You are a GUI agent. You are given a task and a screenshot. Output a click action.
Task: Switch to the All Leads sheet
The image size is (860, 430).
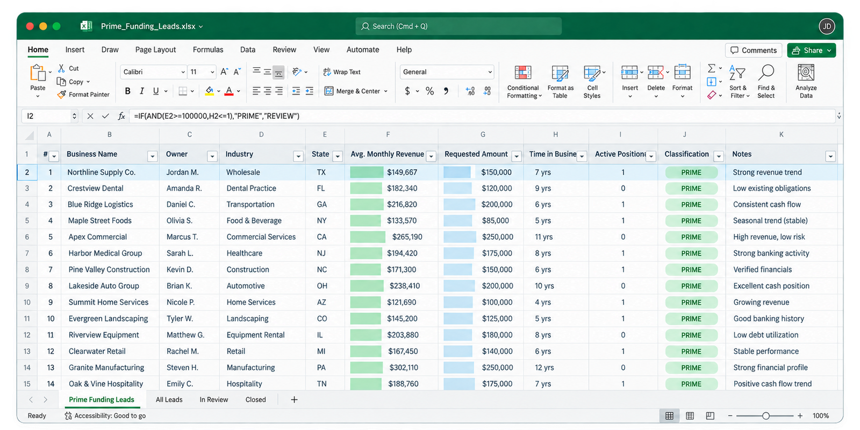pos(169,400)
